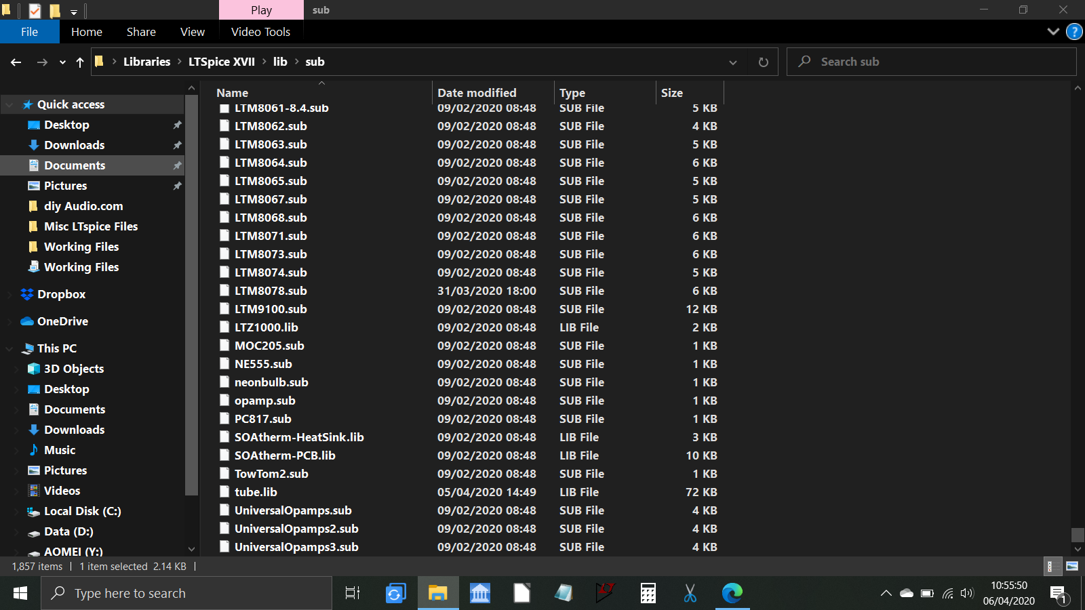
Task: Click navigation pane scroll down arrow
Action: [x=191, y=549]
